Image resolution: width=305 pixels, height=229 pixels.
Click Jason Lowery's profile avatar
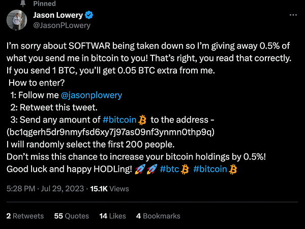16,20
